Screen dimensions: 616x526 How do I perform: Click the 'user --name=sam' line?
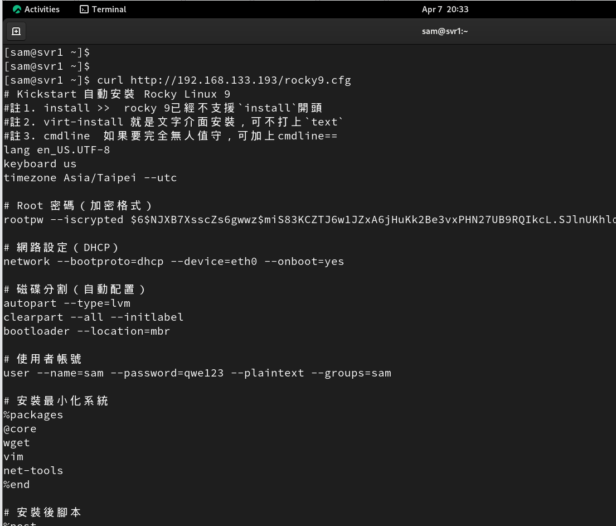[x=197, y=373]
